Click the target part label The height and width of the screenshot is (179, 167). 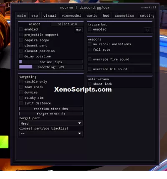pos(30,118)
